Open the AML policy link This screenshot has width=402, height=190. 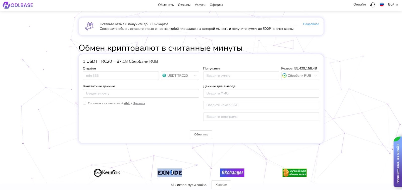tap(127, 103)
